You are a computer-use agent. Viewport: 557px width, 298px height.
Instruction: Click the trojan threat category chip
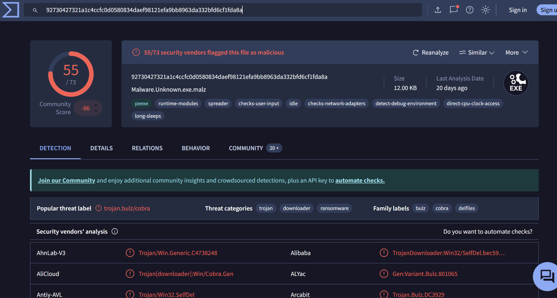pyautogui.click(x=266, y=208)
